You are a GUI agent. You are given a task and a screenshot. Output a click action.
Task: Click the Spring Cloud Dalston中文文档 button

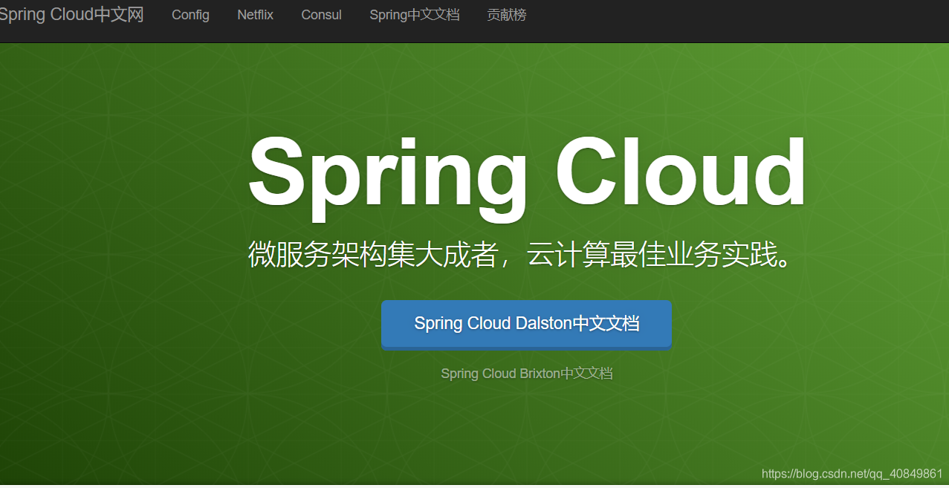[526, 324]
